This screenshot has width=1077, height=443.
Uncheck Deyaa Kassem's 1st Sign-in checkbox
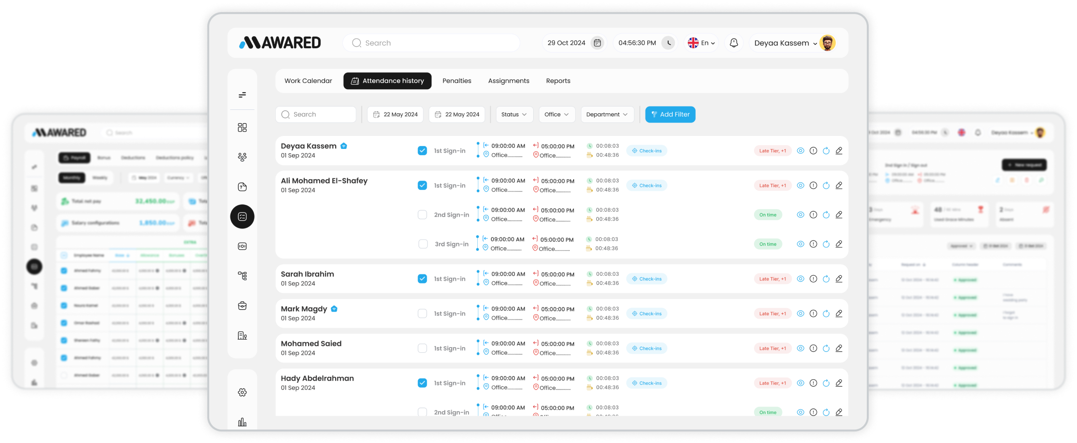[x=422, y=151]
